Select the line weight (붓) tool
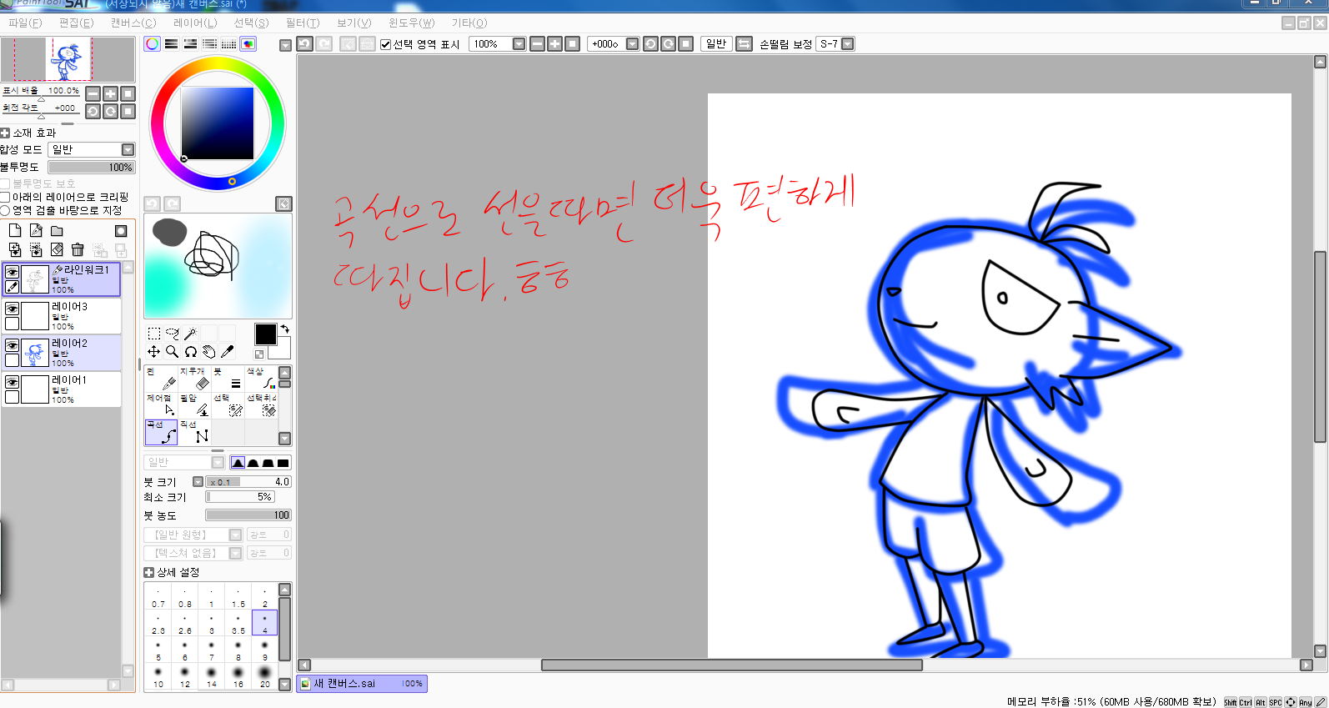Image resolution: width=1329 pixels, height=708 pixels. [228, 379]
